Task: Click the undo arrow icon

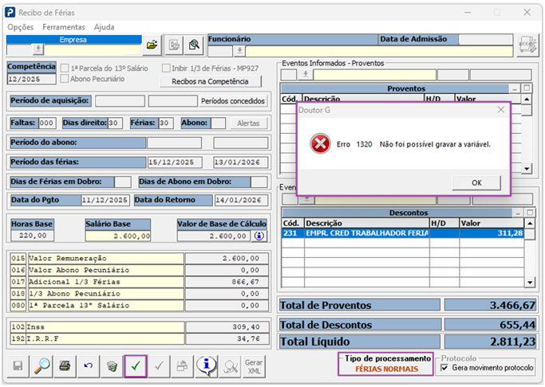Action: [x=89, y=366]
